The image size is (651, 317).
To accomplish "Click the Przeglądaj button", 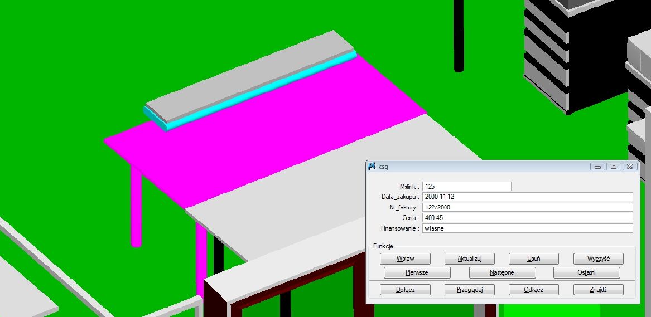I will [x=469, y=290].
